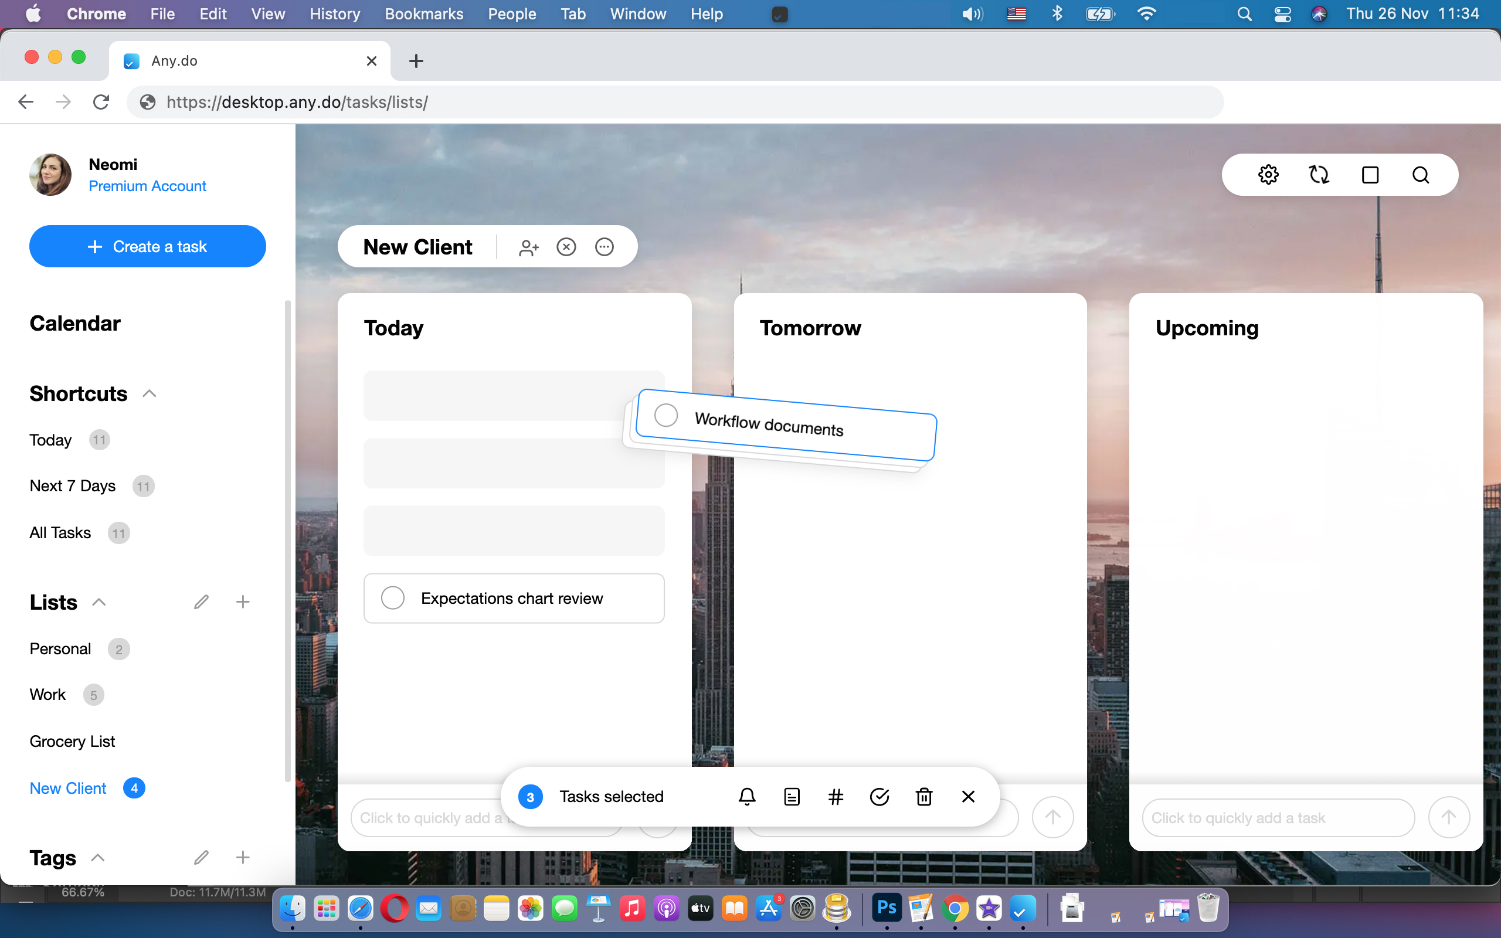The image size is (1501, 938).
Task: Collapse the Lists section chevron
Action: pos(99,603)
